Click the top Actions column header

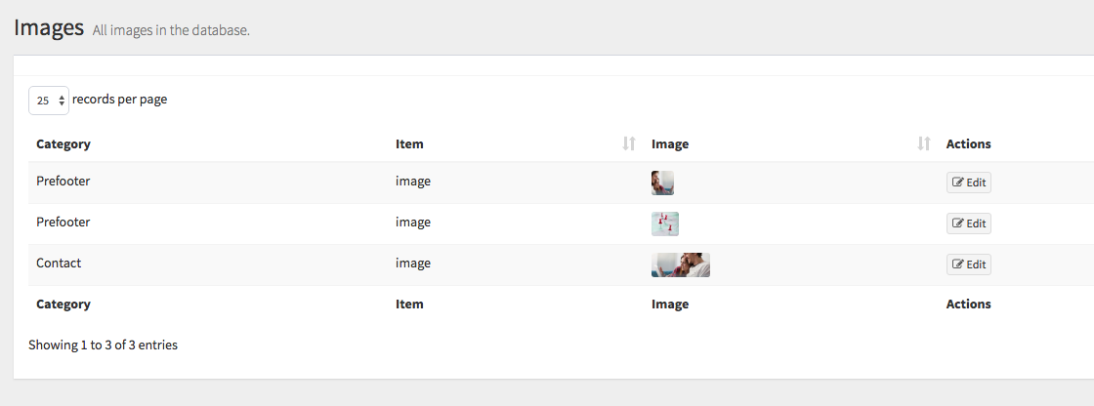pos(968,143)
